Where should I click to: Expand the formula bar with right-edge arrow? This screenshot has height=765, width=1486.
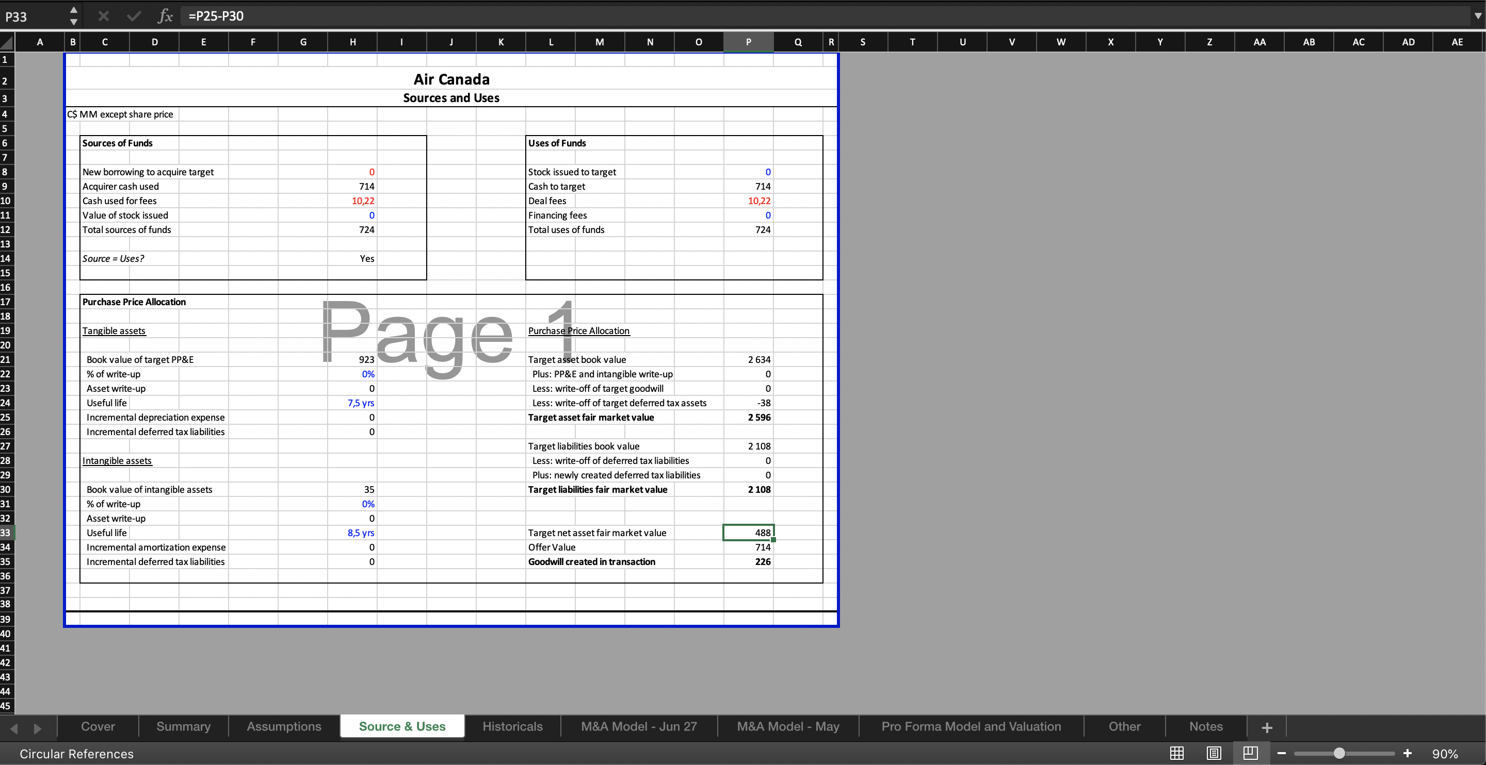1477,16
